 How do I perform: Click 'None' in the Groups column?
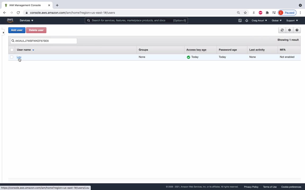[142, 57]
